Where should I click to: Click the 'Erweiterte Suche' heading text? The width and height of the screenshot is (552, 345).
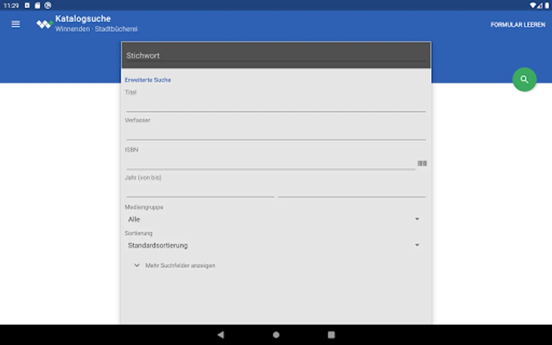point(148,80)
